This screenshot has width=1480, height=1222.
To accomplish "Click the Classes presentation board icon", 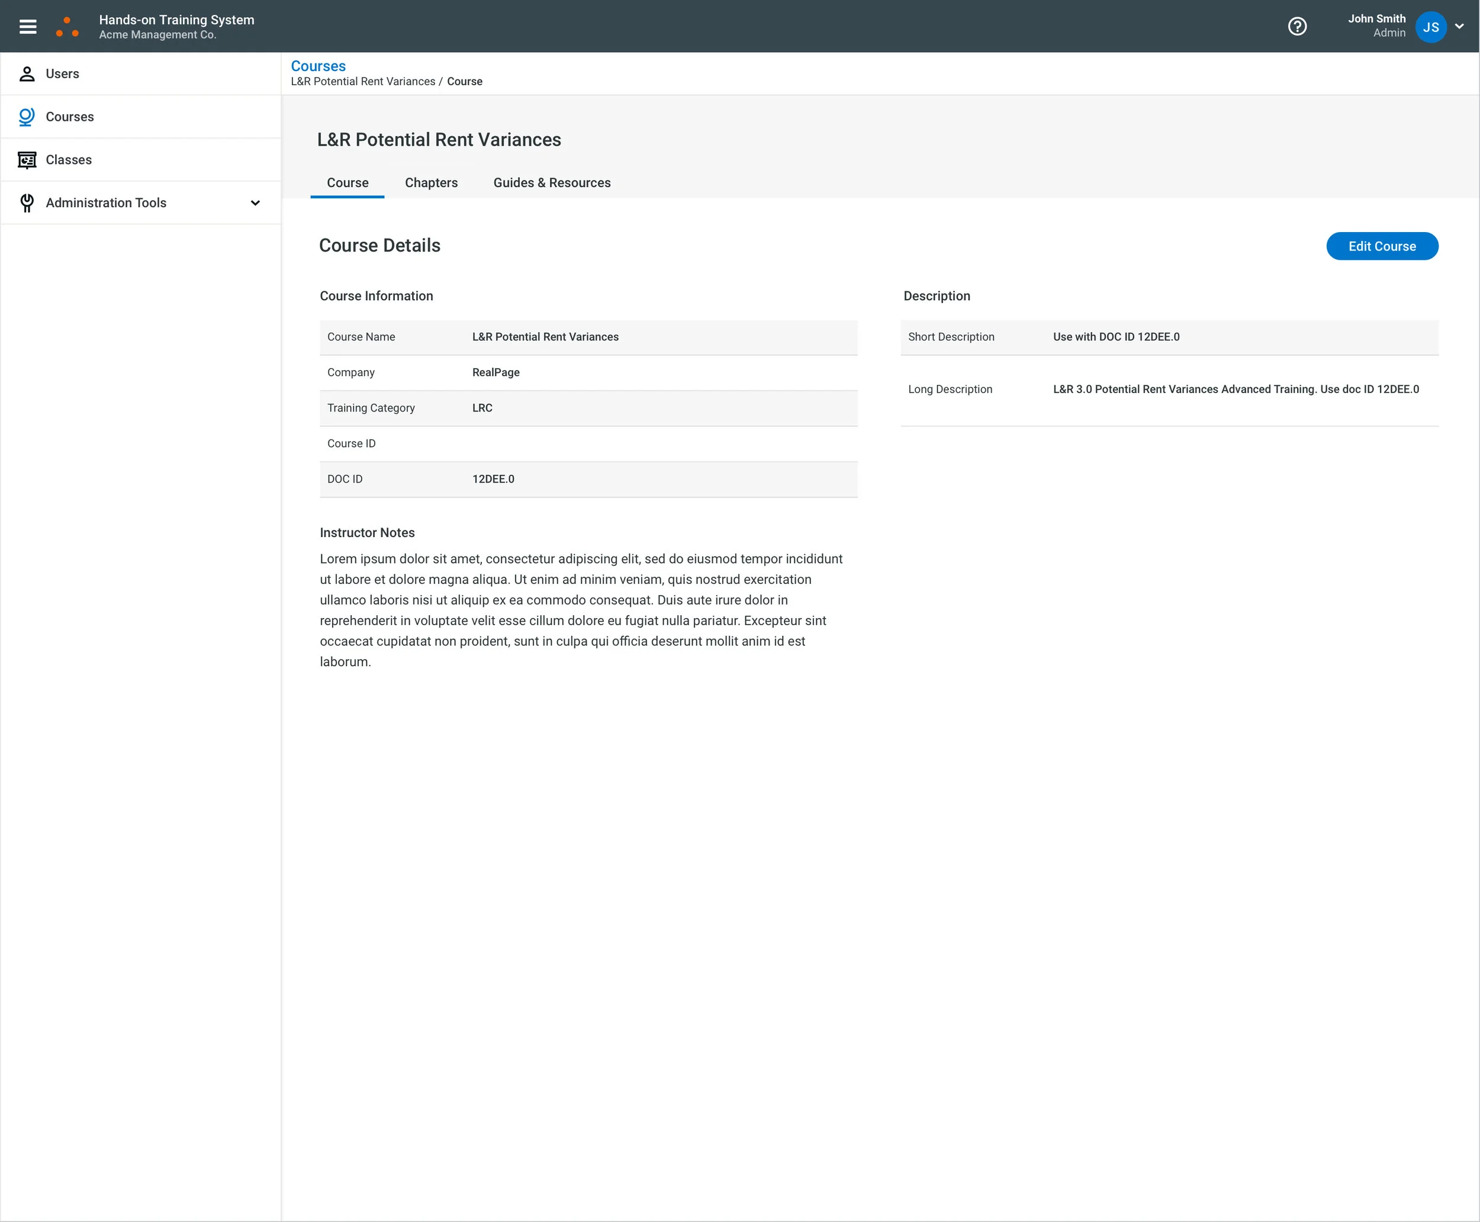I will click(x=27, y=160).
